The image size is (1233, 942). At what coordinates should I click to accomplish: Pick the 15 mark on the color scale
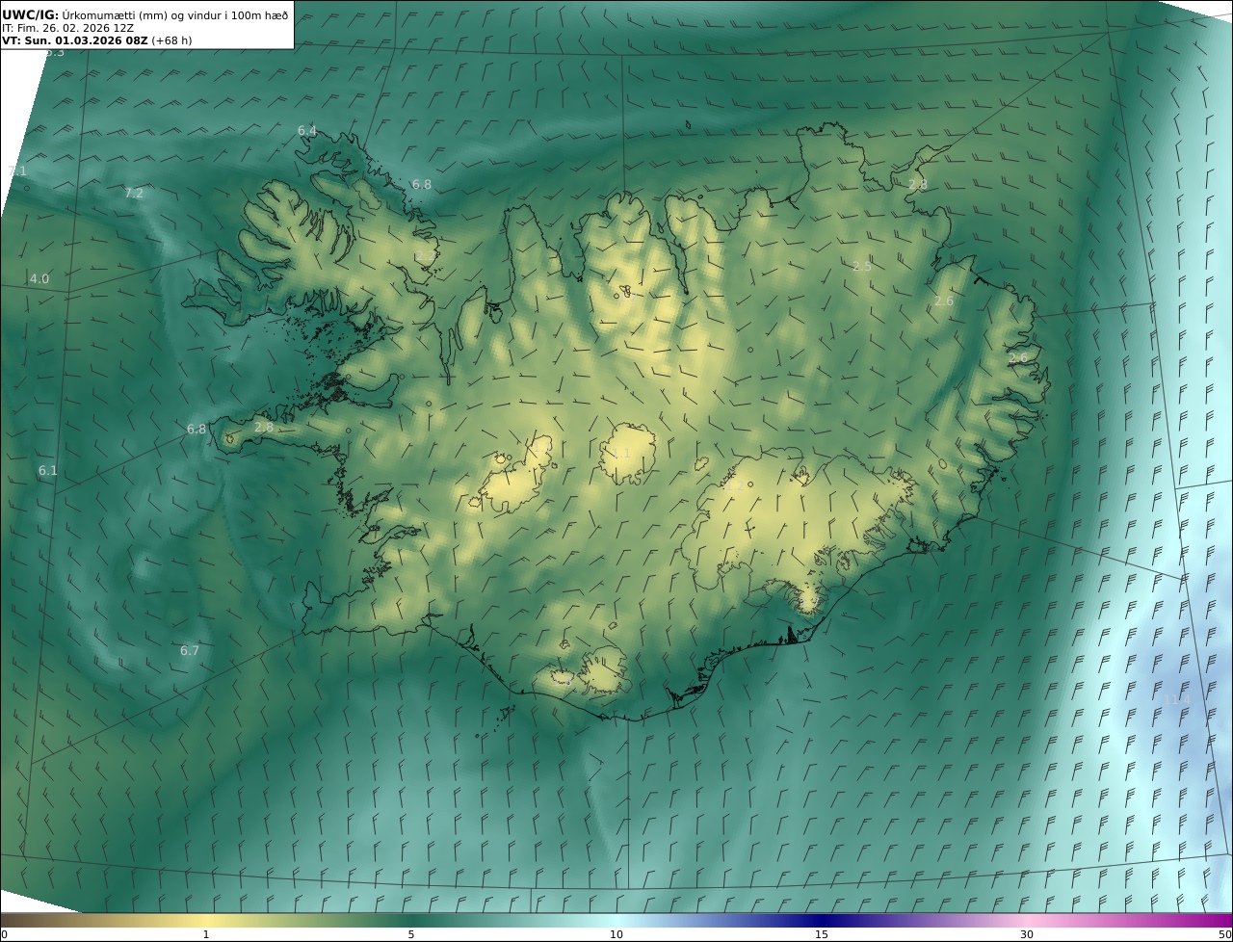coord(822,934)
